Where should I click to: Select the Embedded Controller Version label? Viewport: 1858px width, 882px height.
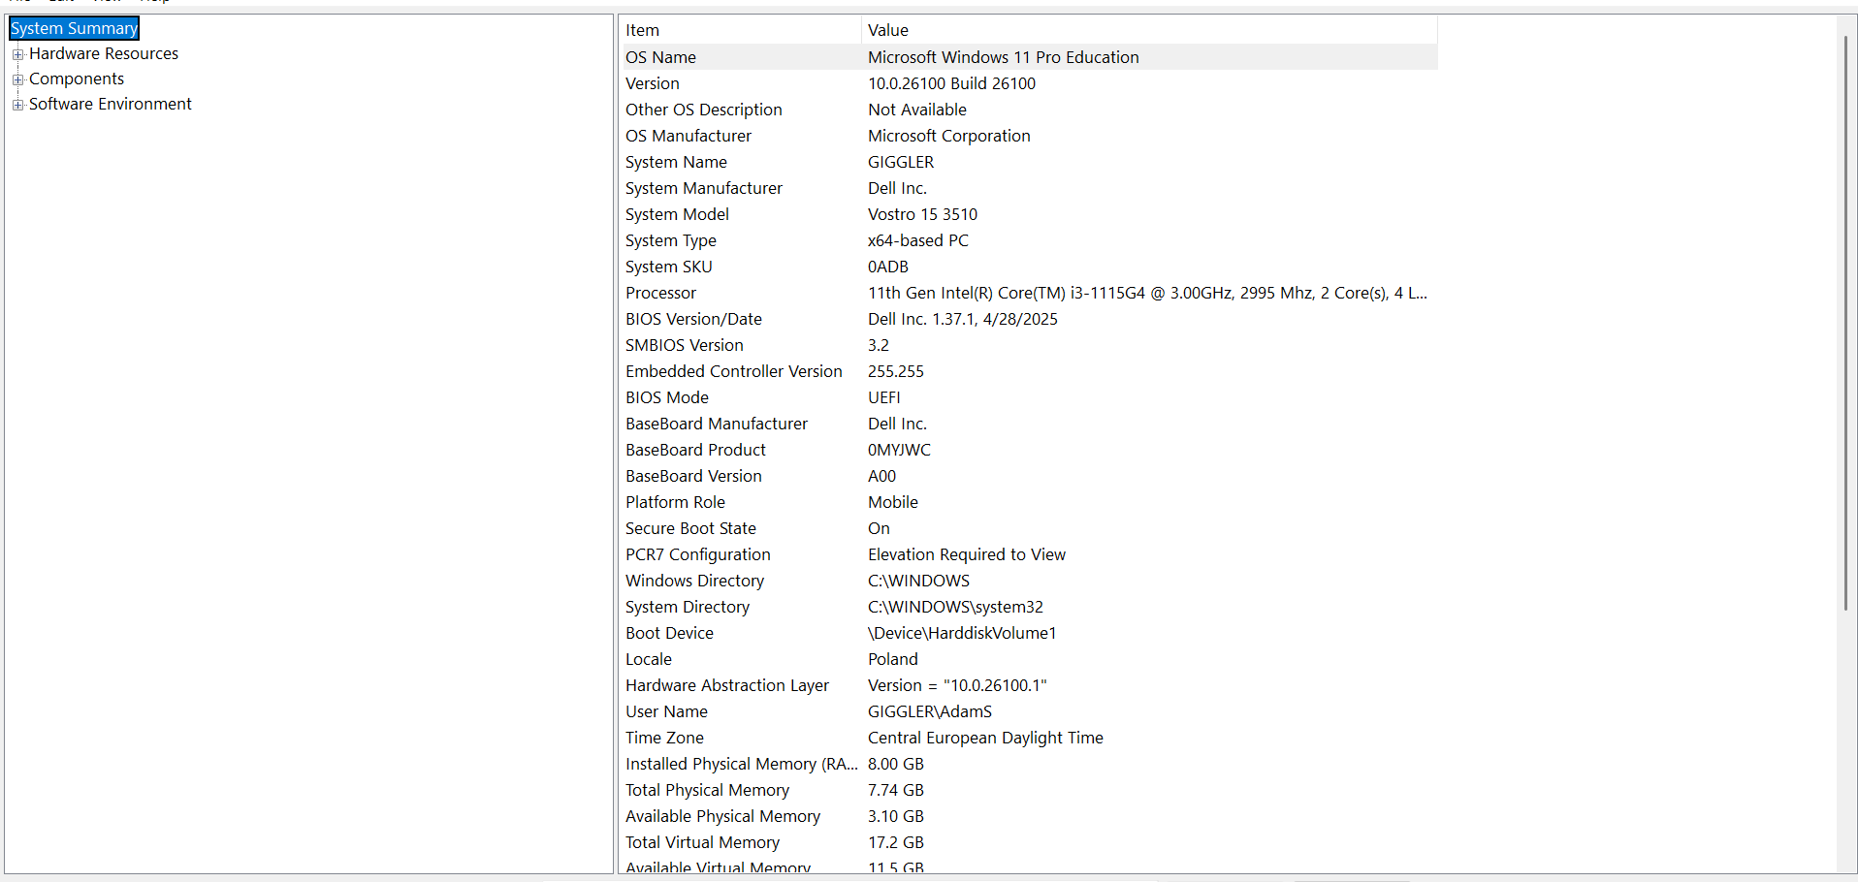tap(734, 371)
